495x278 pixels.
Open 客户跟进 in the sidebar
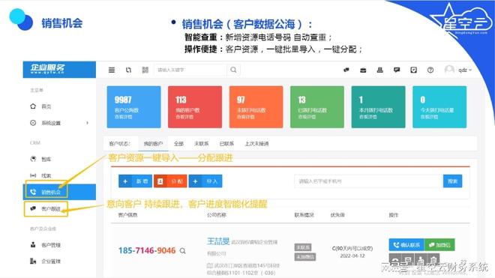(51, 209)
